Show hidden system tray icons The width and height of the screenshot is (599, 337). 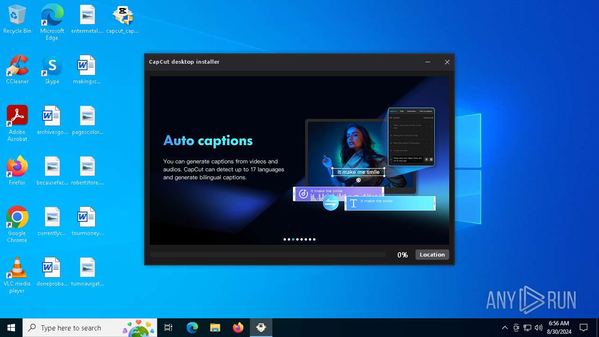click(x=504, y=328)
